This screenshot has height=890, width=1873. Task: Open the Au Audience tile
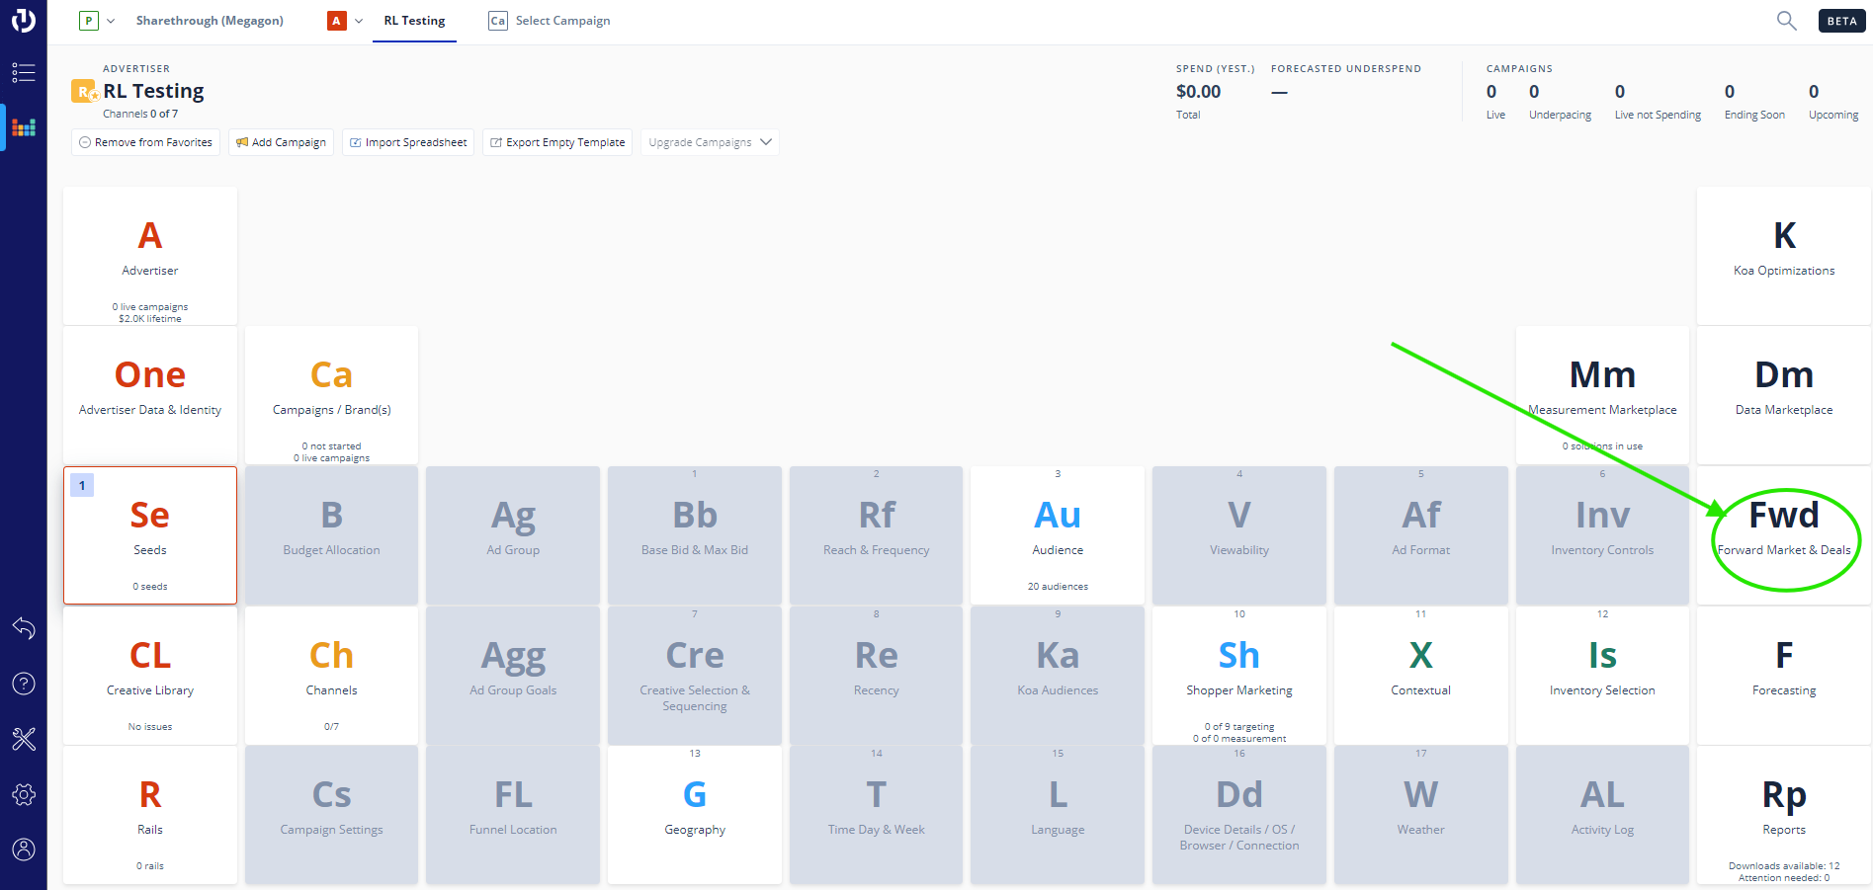click(x=1058, y=535)
